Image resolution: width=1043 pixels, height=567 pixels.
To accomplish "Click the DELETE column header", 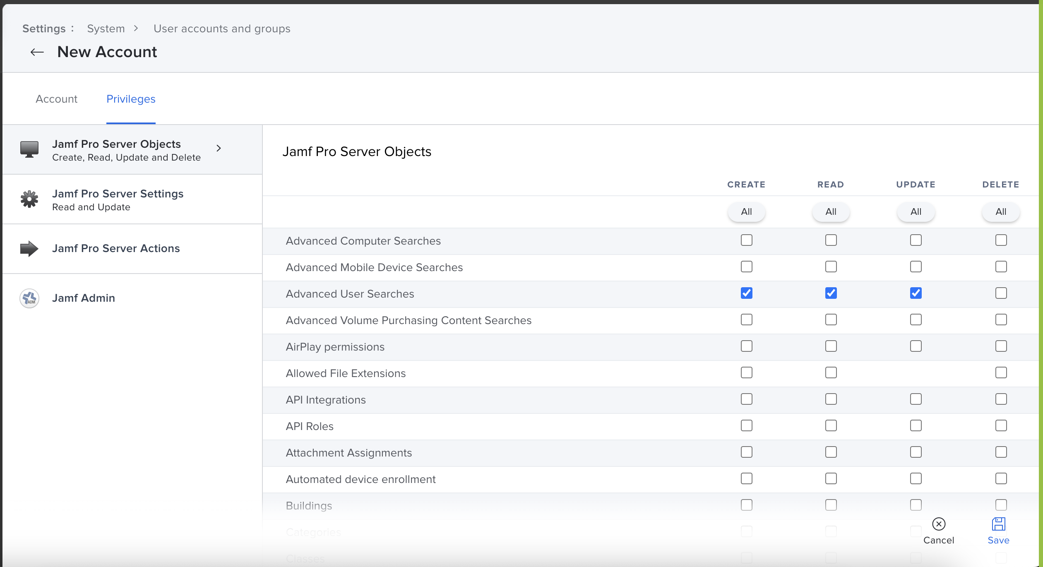I will tap(1001, 185).
